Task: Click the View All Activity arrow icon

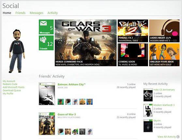Action: click(178, 137)
